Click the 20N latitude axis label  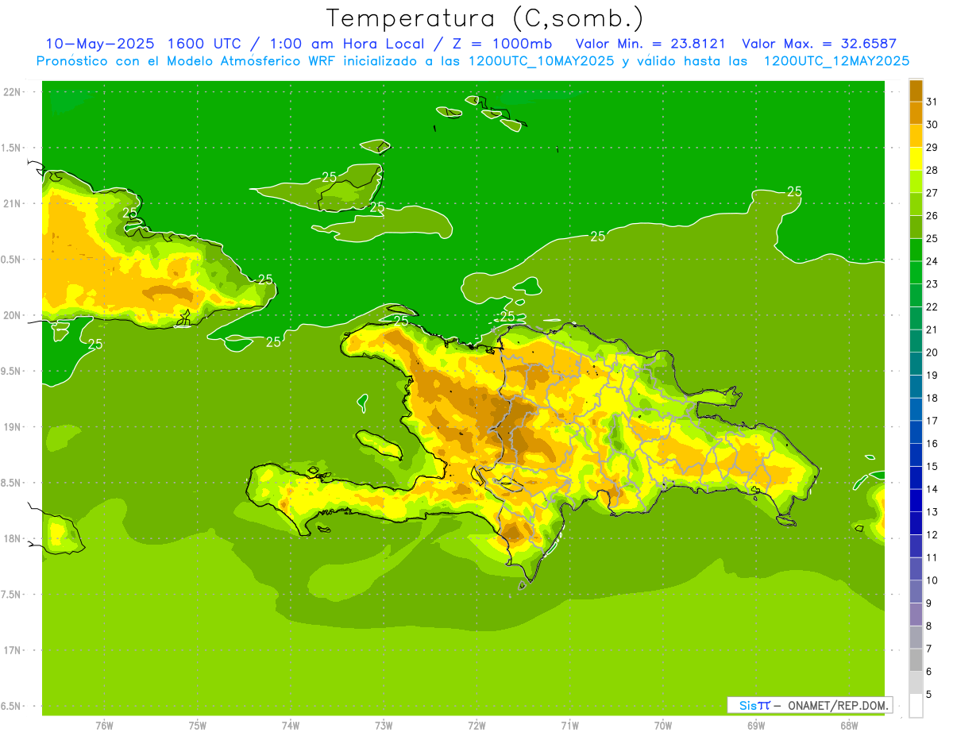[x=13, y=315]
